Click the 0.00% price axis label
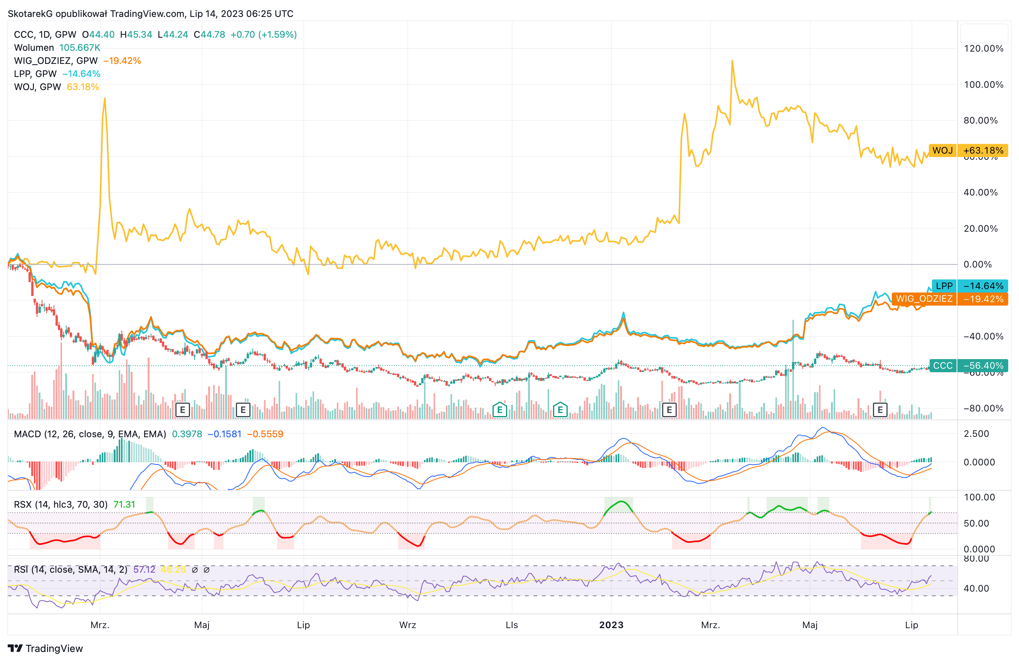This screenshot has height=662, width=1019. (x=977, y=264)
